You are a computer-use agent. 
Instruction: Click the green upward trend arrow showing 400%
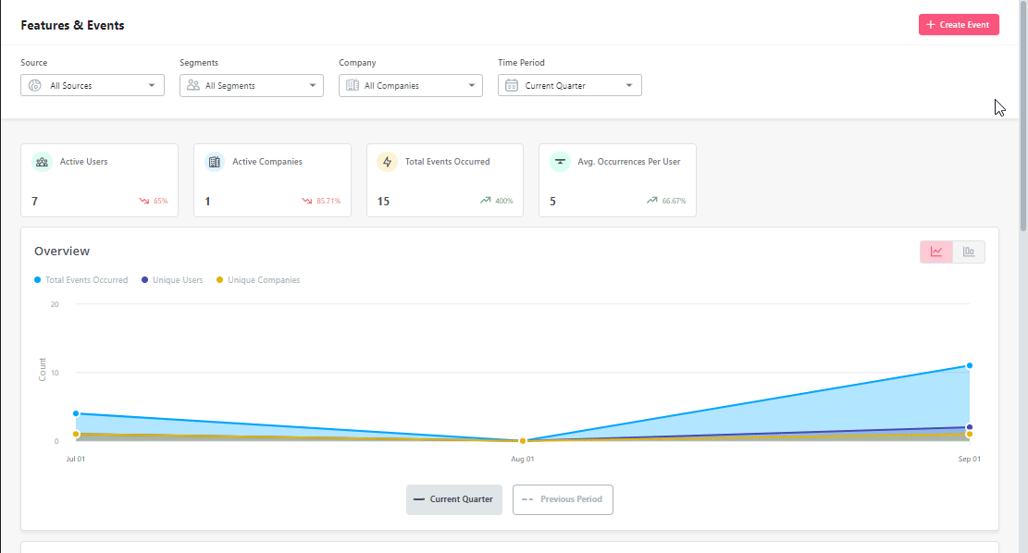click(x=485, y=201)
